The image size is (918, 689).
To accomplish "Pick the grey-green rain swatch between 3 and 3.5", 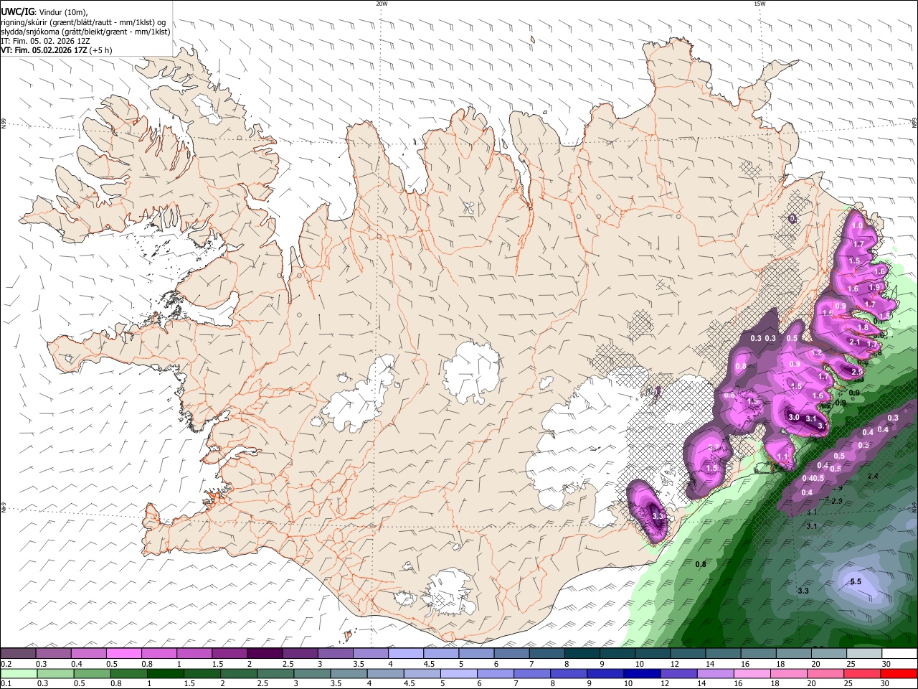I will [x=311, y=674].
